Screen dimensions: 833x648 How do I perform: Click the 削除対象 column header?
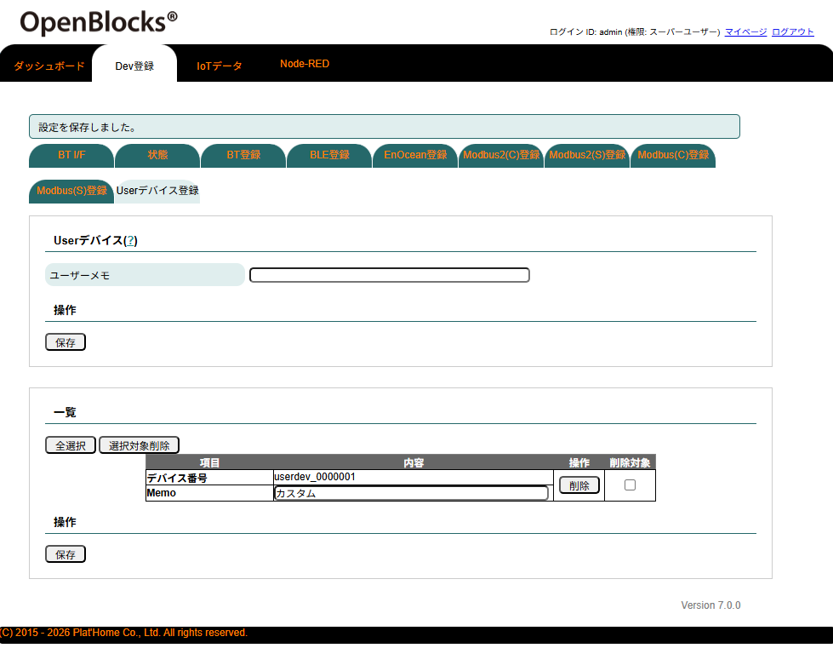[x=630, y=463]
